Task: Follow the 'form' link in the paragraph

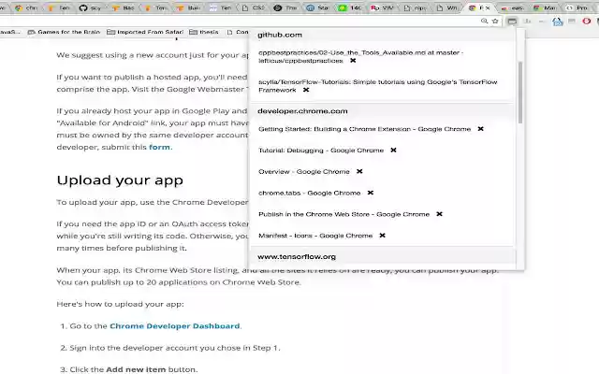Action: 159,147
